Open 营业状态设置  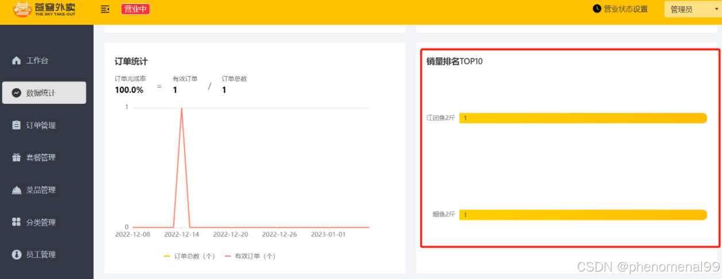click(x=626, y=9)
